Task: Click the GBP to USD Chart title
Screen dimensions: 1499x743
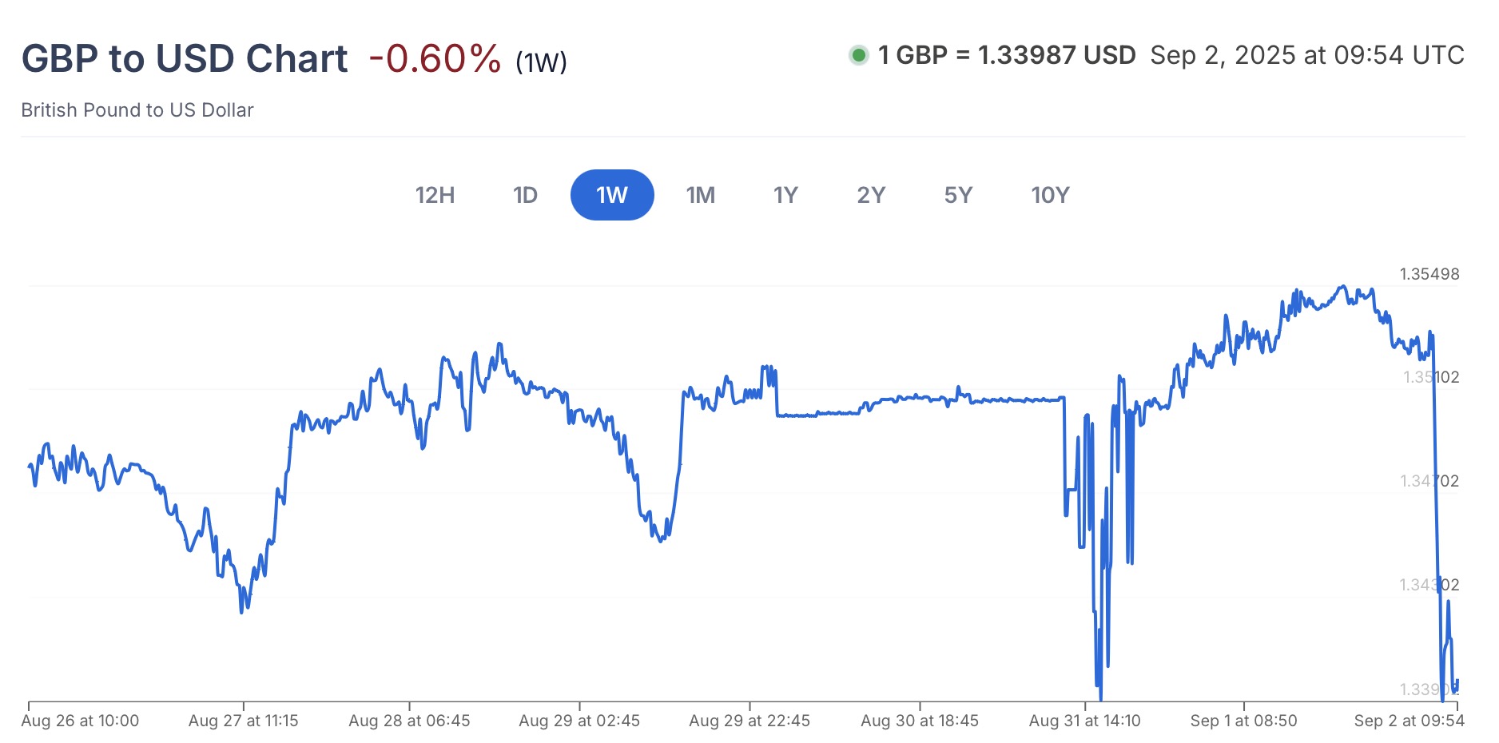Action: pos(185,58)
